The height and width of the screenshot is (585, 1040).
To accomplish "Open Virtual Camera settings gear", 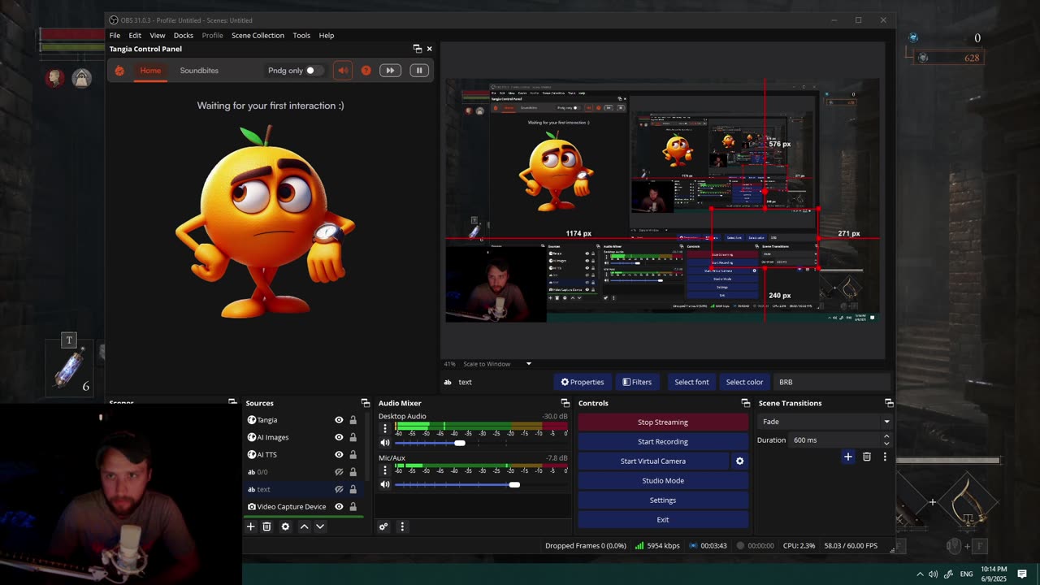I will [739, 461].
